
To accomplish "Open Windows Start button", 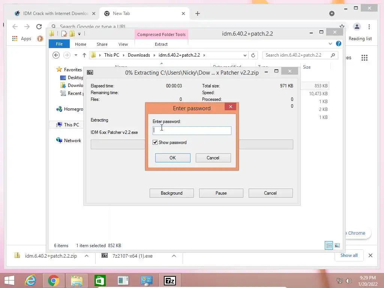I will point(9,280).
